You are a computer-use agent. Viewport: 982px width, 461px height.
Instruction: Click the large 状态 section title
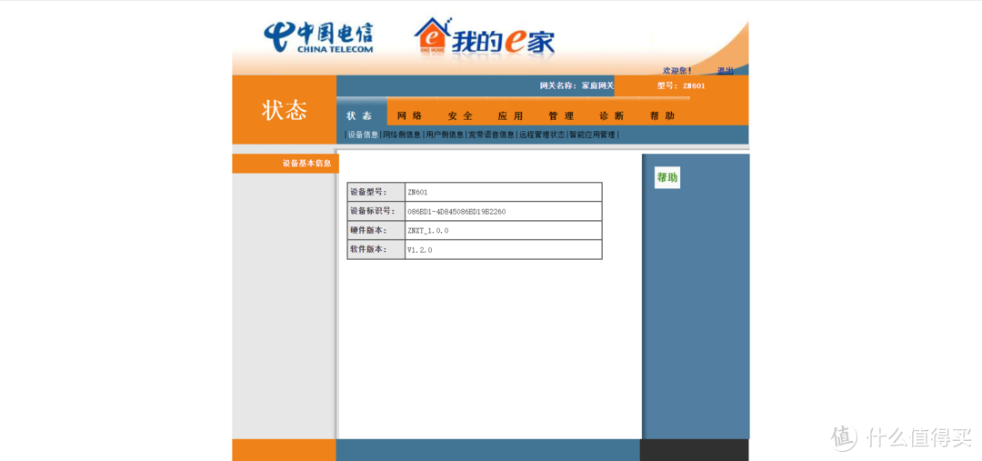pos(285,110)
